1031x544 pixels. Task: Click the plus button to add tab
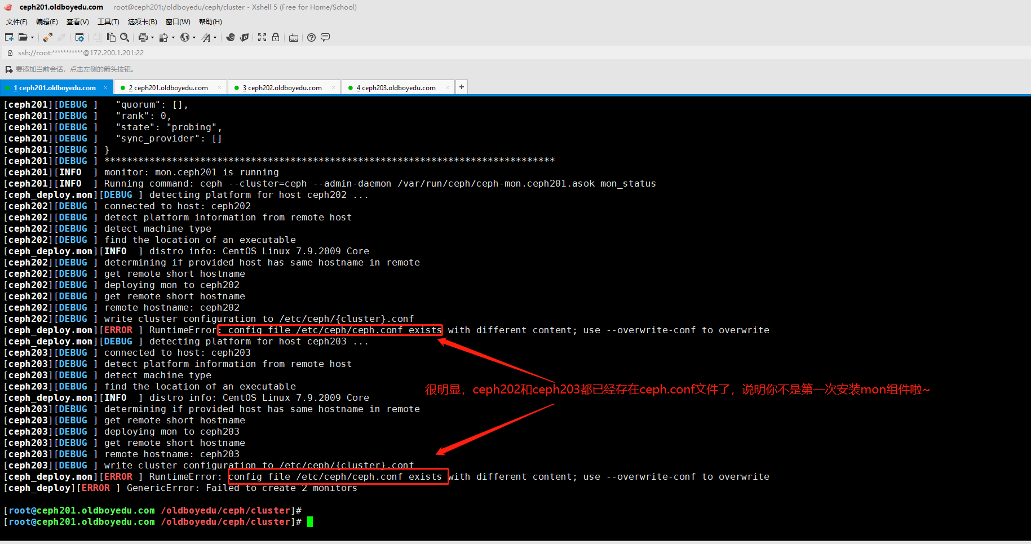coord(462,87)
